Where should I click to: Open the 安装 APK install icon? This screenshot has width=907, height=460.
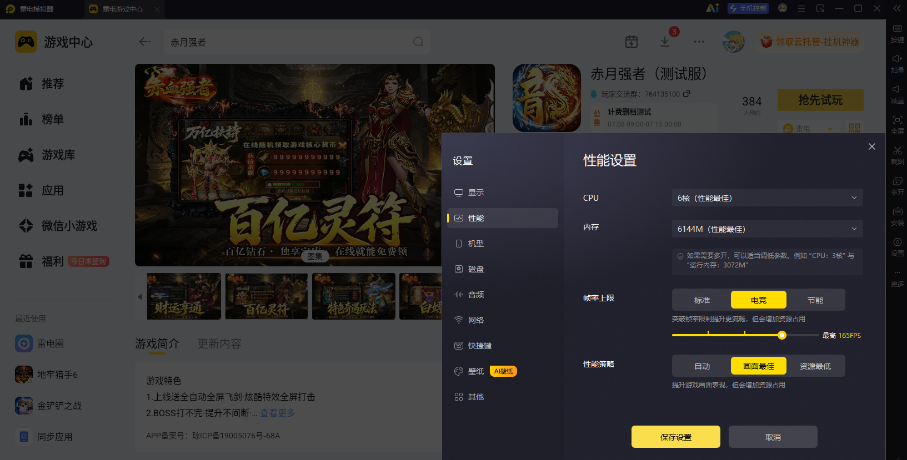(x=897, y=216)
